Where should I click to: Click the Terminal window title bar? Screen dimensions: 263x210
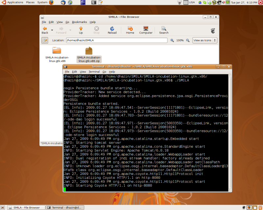pos(142,67)
